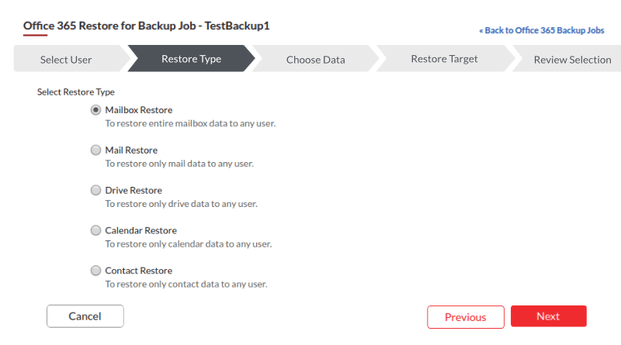Screen dimensions: 621x345
Task: Open the Review Selection step
Action: 571,59
